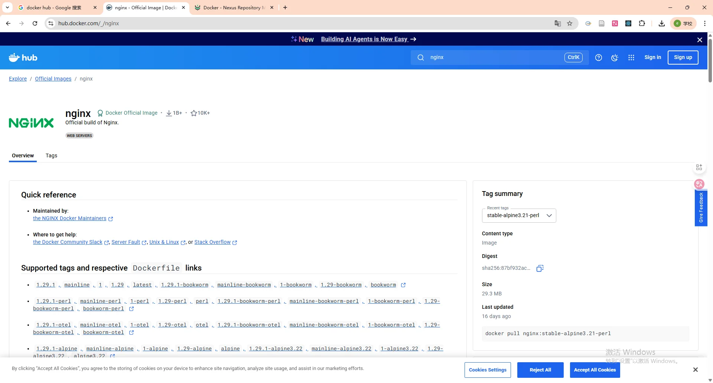The image size is (713, 383).
Task: Open the apps grid menu icon
Action: [631, 58]
